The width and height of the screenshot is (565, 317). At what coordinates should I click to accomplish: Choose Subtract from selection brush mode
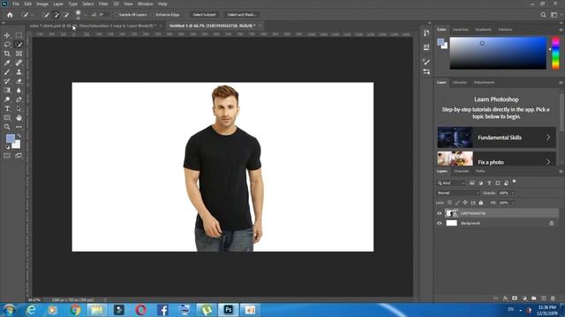66,15
